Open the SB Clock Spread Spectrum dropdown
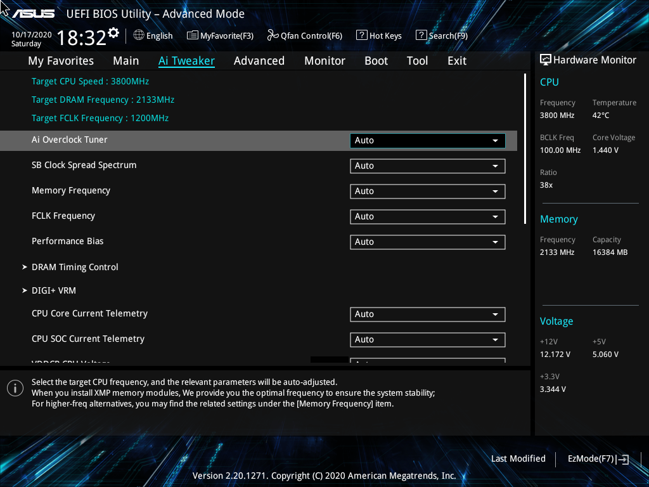This screenshot has height=487, width=649. 428,166
